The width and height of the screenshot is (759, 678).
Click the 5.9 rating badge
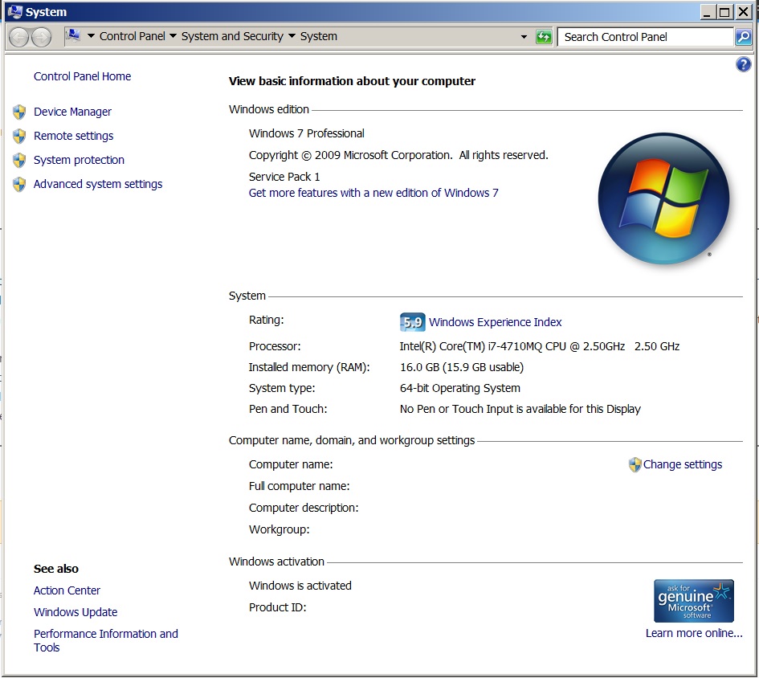412,322
